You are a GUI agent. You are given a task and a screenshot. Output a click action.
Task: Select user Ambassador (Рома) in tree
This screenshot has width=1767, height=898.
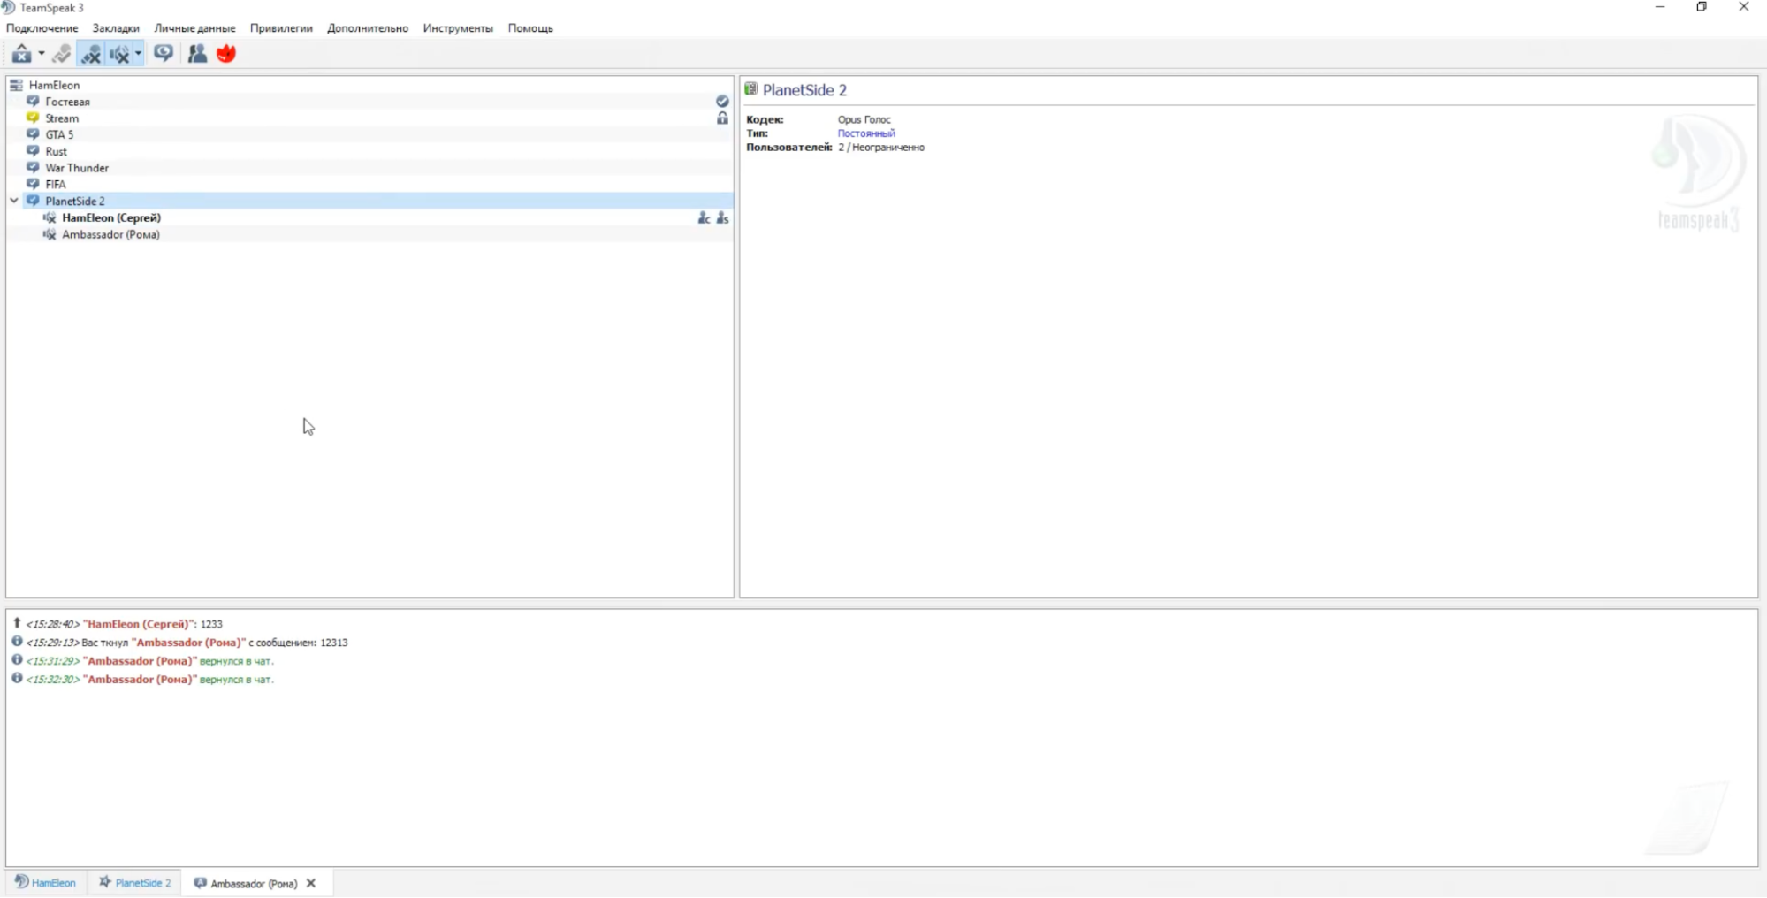110,234
